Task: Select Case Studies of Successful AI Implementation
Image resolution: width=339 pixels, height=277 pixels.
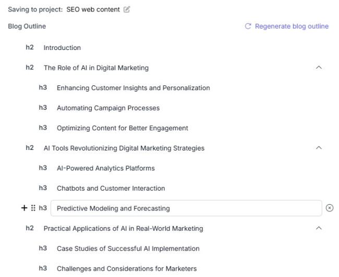Action: pos(128,248)
